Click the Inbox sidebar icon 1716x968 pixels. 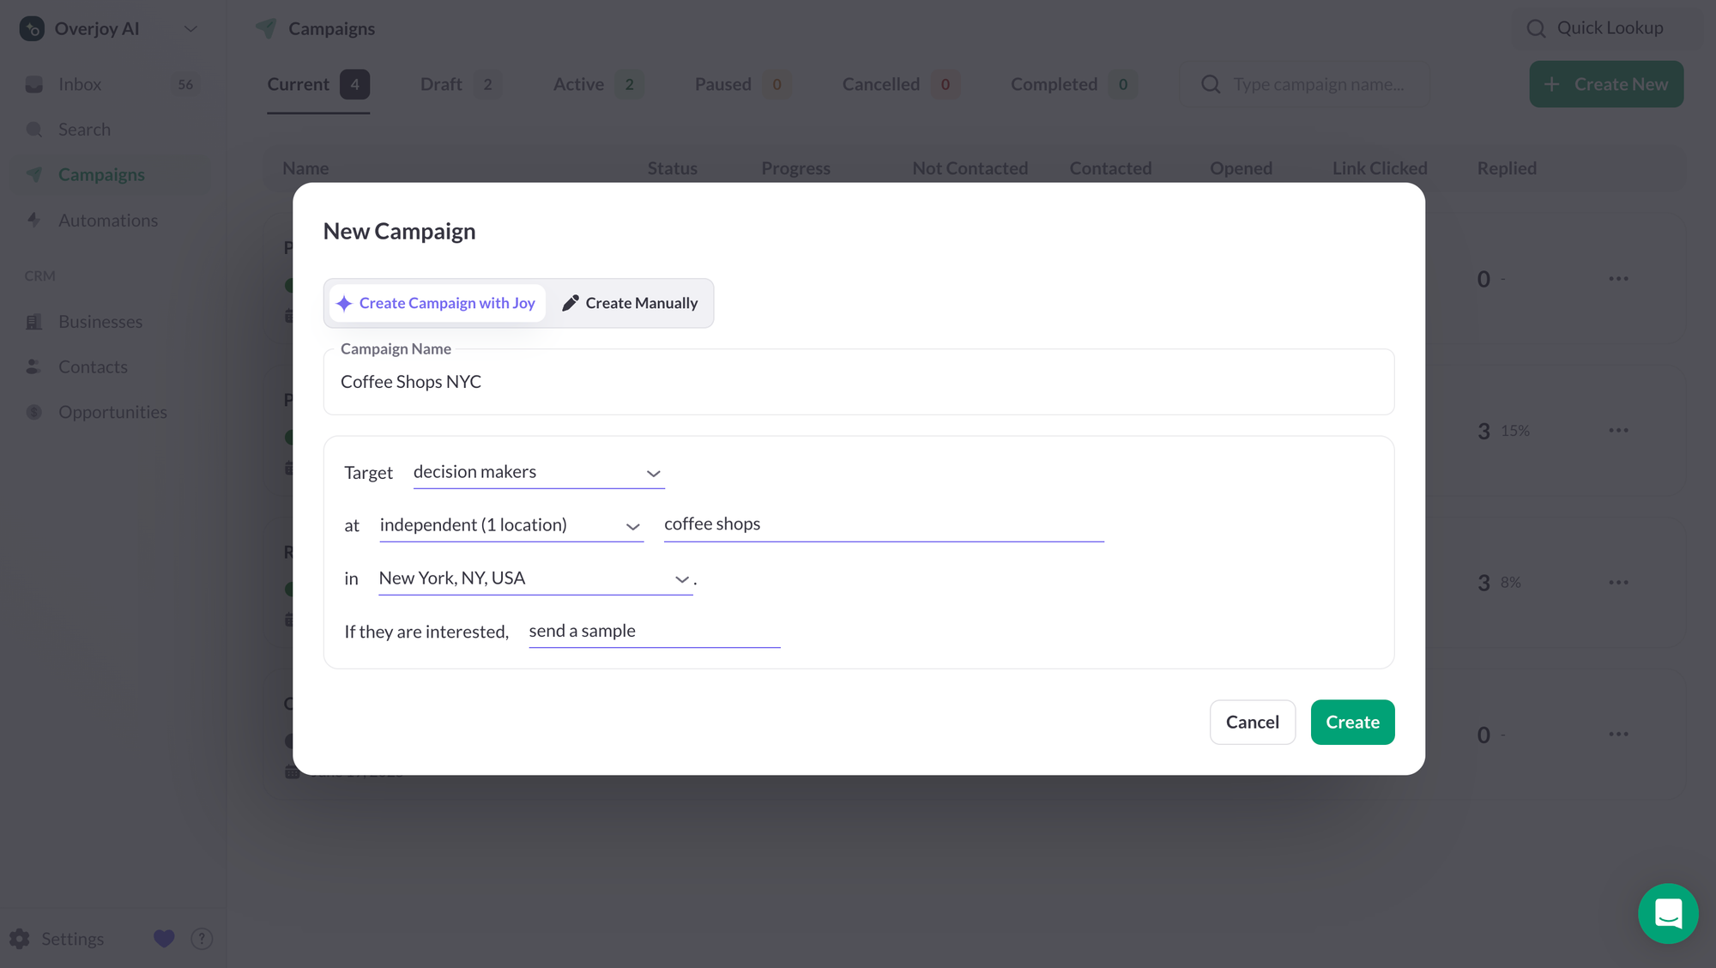[34, 84]
